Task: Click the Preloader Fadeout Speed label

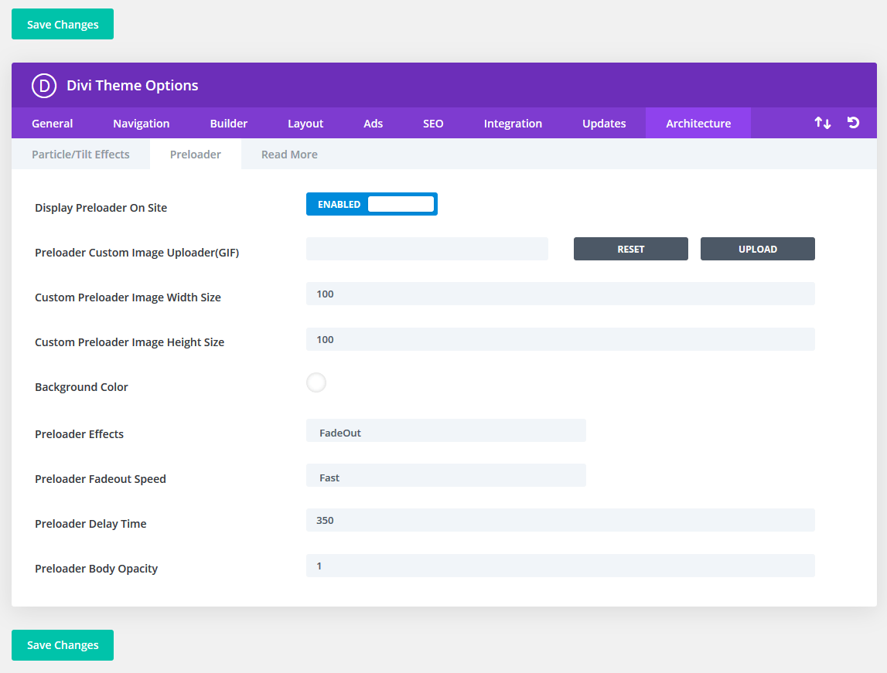Action: tap(101, 479)
